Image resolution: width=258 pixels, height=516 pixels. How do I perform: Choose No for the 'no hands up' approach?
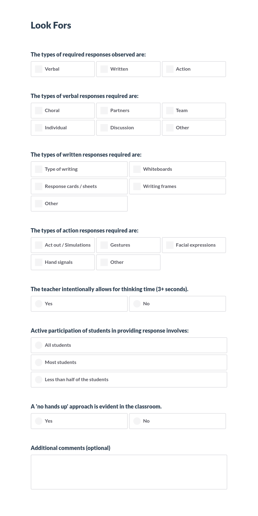click(137, 421)
